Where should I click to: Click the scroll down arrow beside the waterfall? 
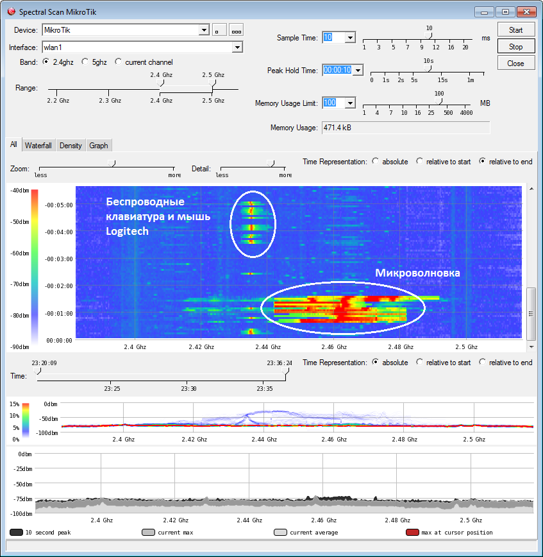coord(531,347)
